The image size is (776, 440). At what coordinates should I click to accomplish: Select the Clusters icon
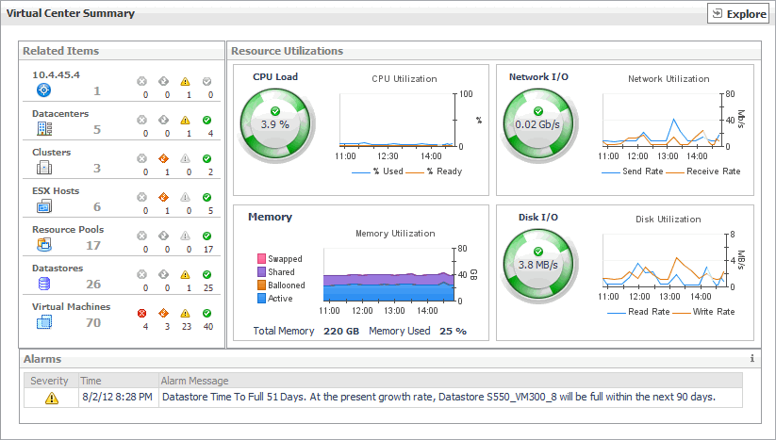tap(43, 168)
